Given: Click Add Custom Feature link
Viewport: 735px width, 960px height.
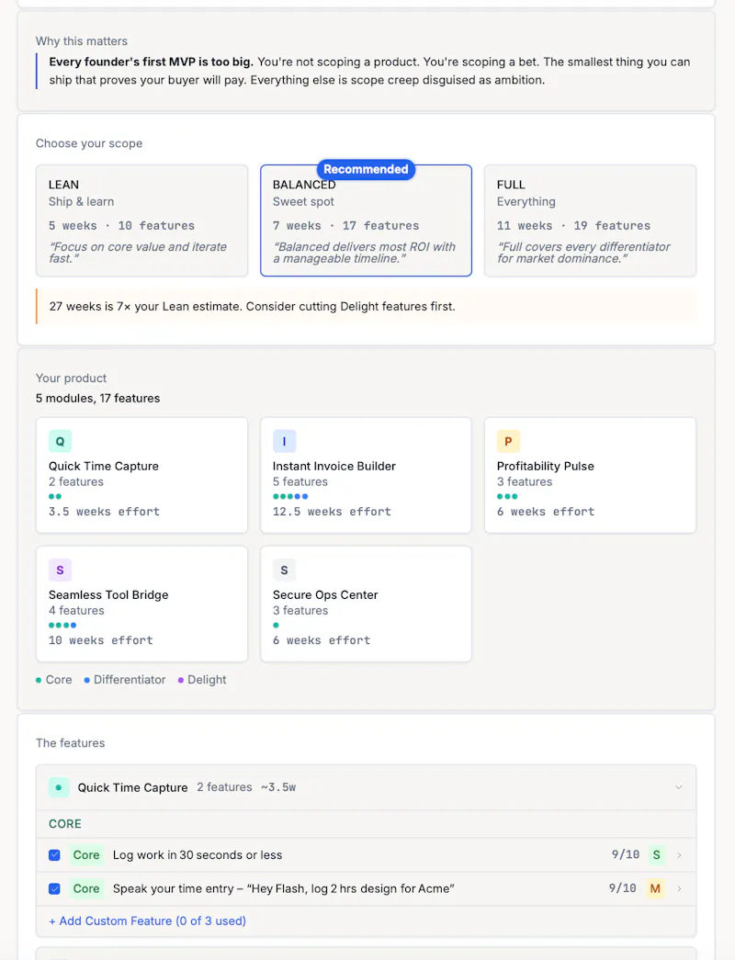Looking at the screenshot, I should (148, 920).
